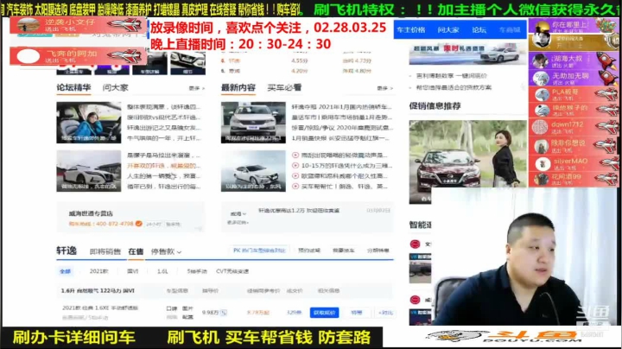Filter by 1.6L engine
The image size is (622, 349).
tap(162, 271)
